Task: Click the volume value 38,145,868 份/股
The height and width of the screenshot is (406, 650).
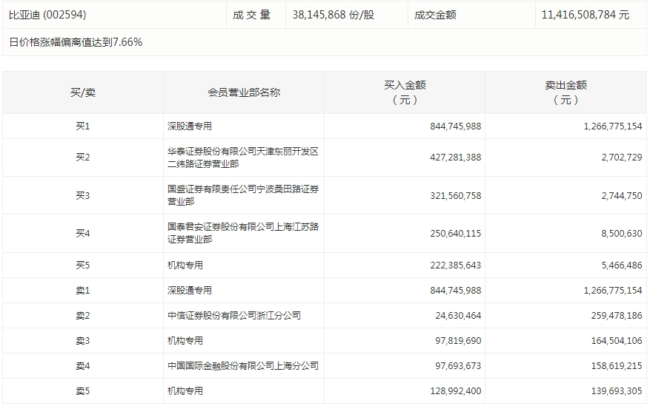Action: (334, 14)
